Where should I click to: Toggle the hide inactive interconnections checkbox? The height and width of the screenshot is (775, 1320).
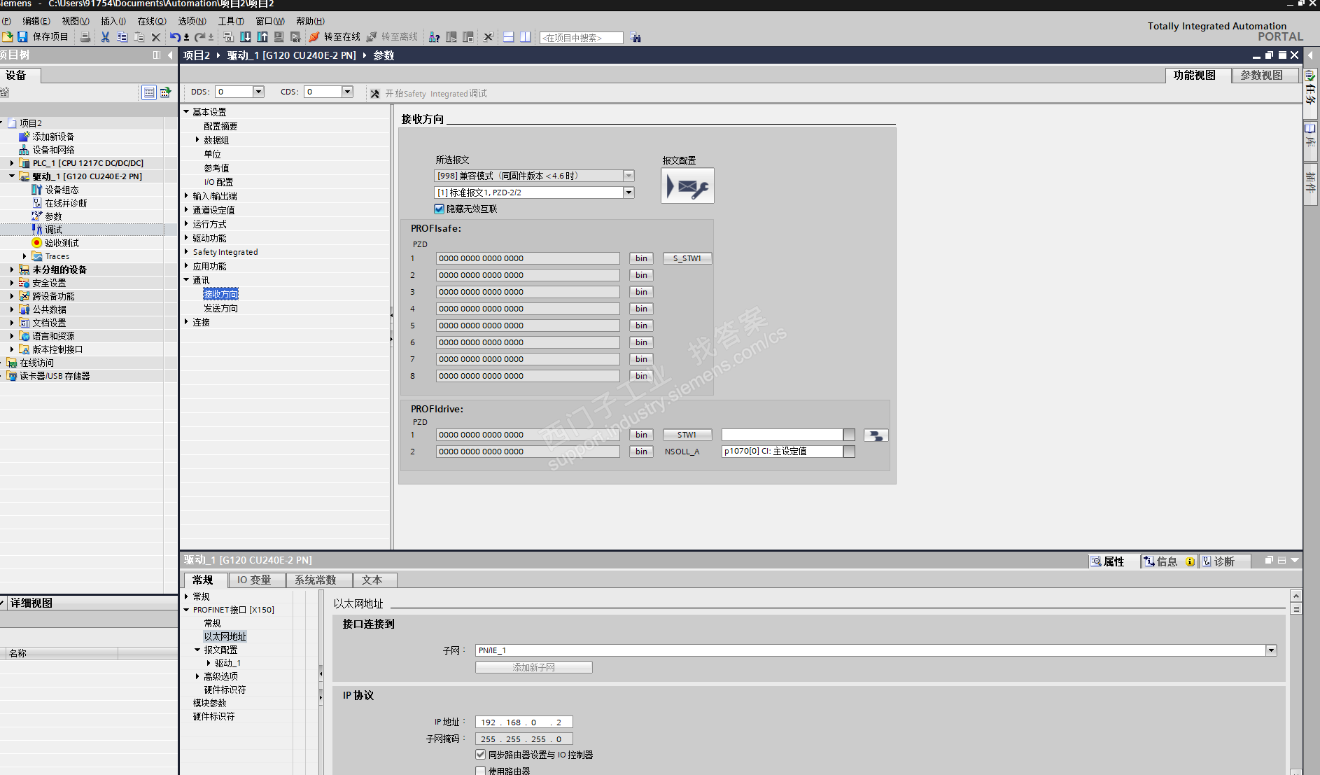coord(439,209)
